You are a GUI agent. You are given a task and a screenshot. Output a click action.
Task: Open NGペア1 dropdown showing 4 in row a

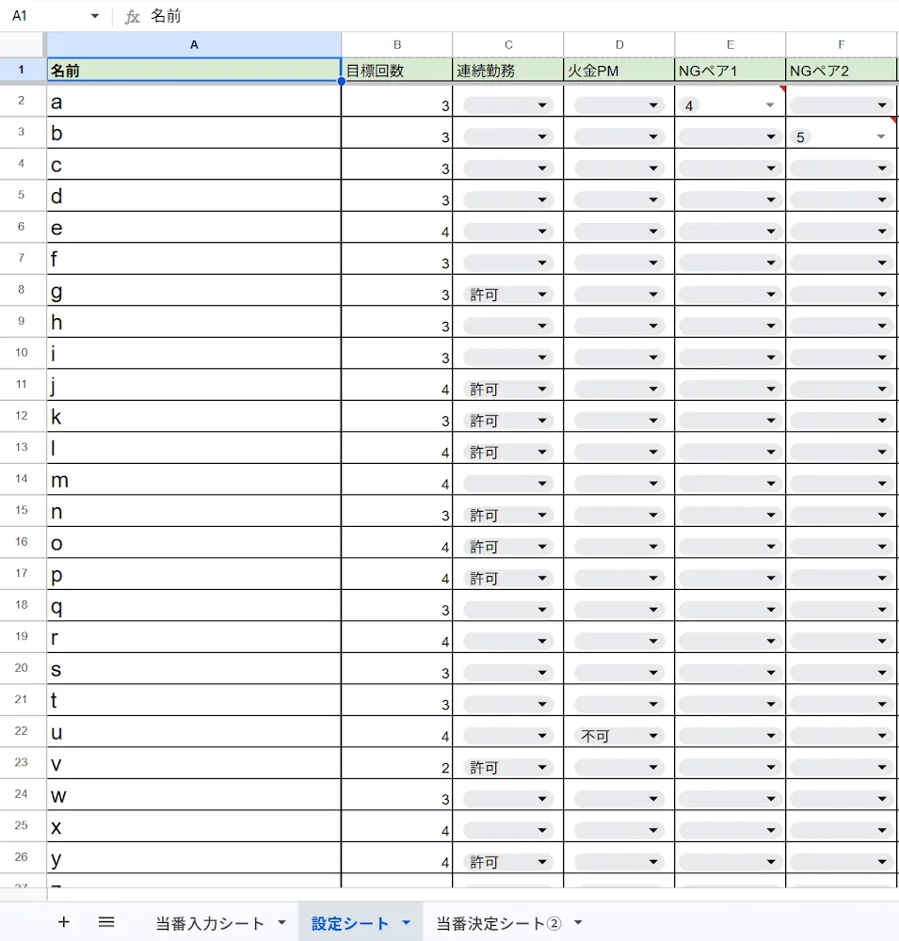tap(730, 105)
